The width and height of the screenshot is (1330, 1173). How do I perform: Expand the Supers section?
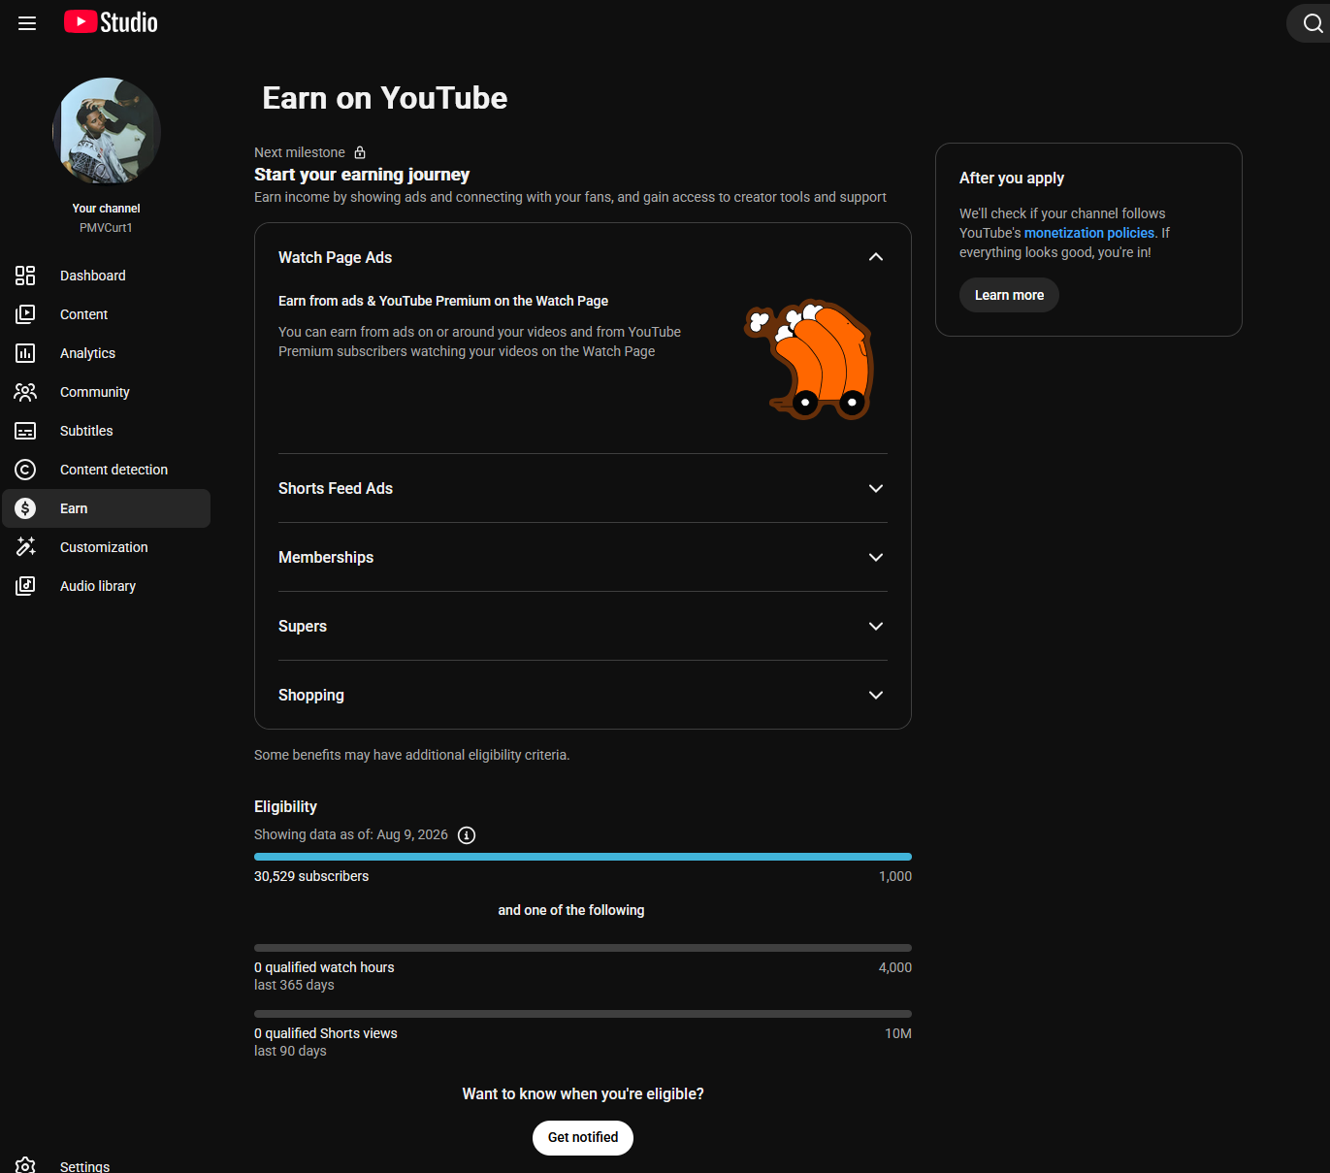coord(876,626)
